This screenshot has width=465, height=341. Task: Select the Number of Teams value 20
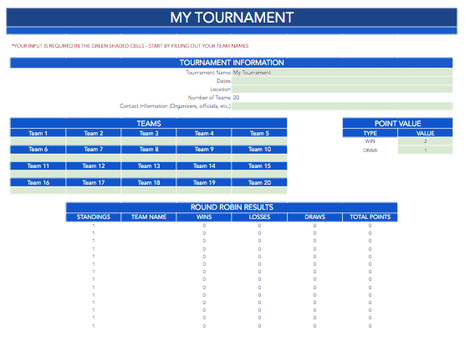tap(236, 98)
